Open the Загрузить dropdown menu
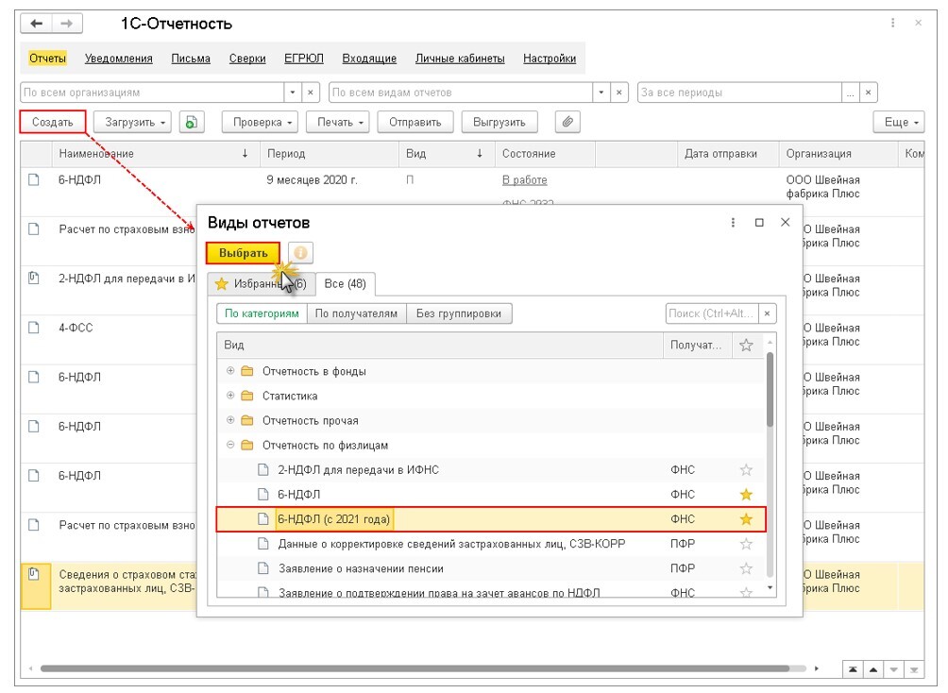 click(x=134, y=122)
